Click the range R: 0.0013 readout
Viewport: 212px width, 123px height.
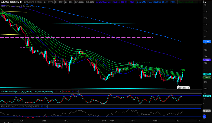pos(90,2)
